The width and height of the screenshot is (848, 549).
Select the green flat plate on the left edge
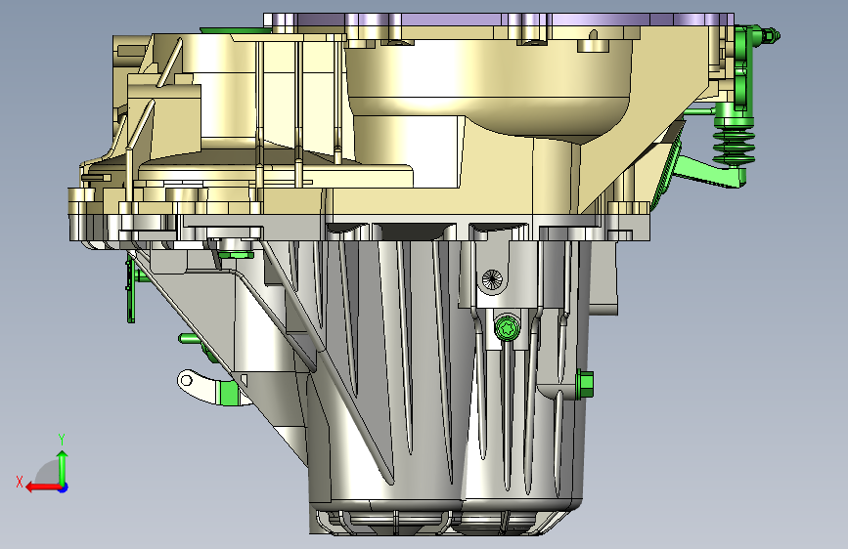tap(130, 289)
